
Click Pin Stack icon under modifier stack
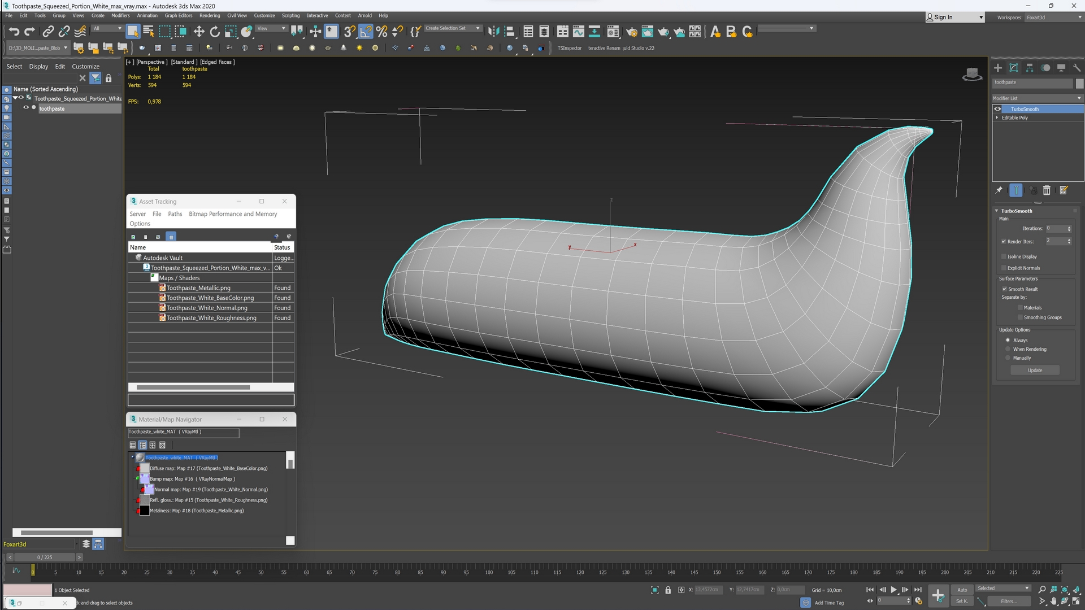[999, 190]
